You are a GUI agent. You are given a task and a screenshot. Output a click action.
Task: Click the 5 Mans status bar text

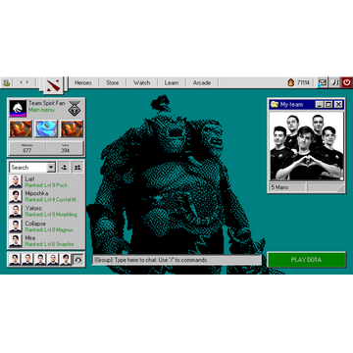click(x=279, y=187)
